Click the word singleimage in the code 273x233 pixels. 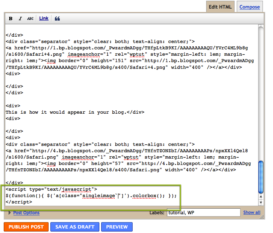[99, 196]
